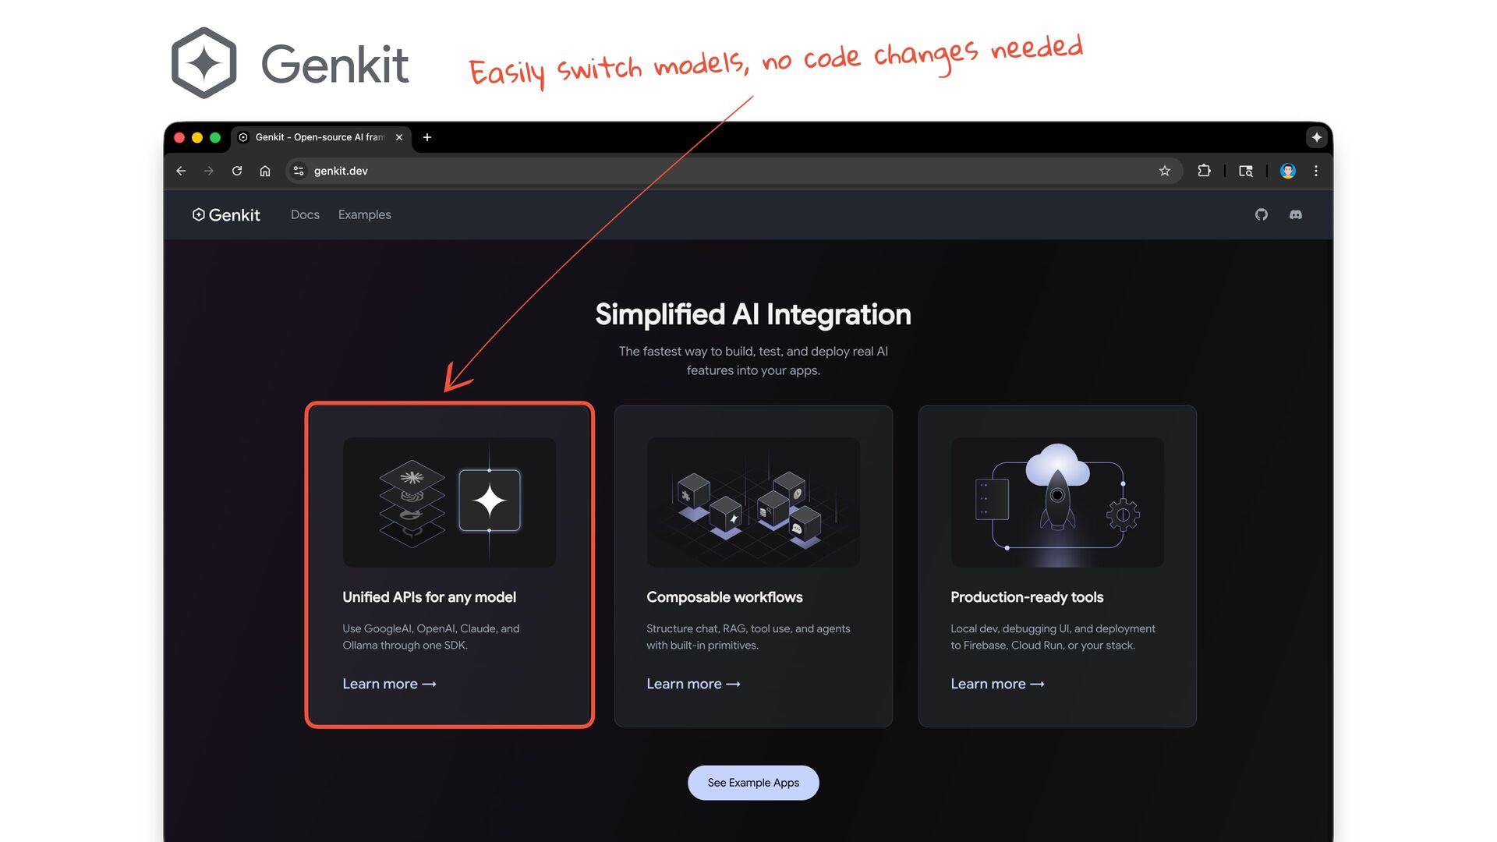This screenshot has height=842, width=1497.
Task: Open the Chrome three-dot menu
Action: (1316, 171)
